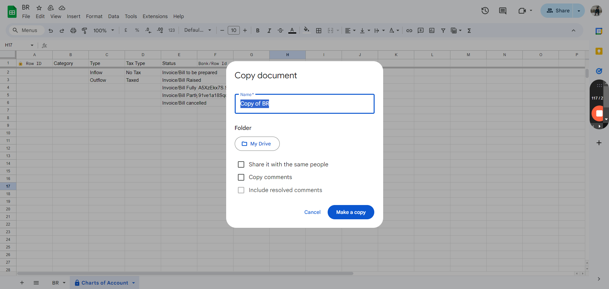The height and width of the screenshot is (289, 609).
Task: Open Google Tasks side panel icon
Action: pos(599,71)
